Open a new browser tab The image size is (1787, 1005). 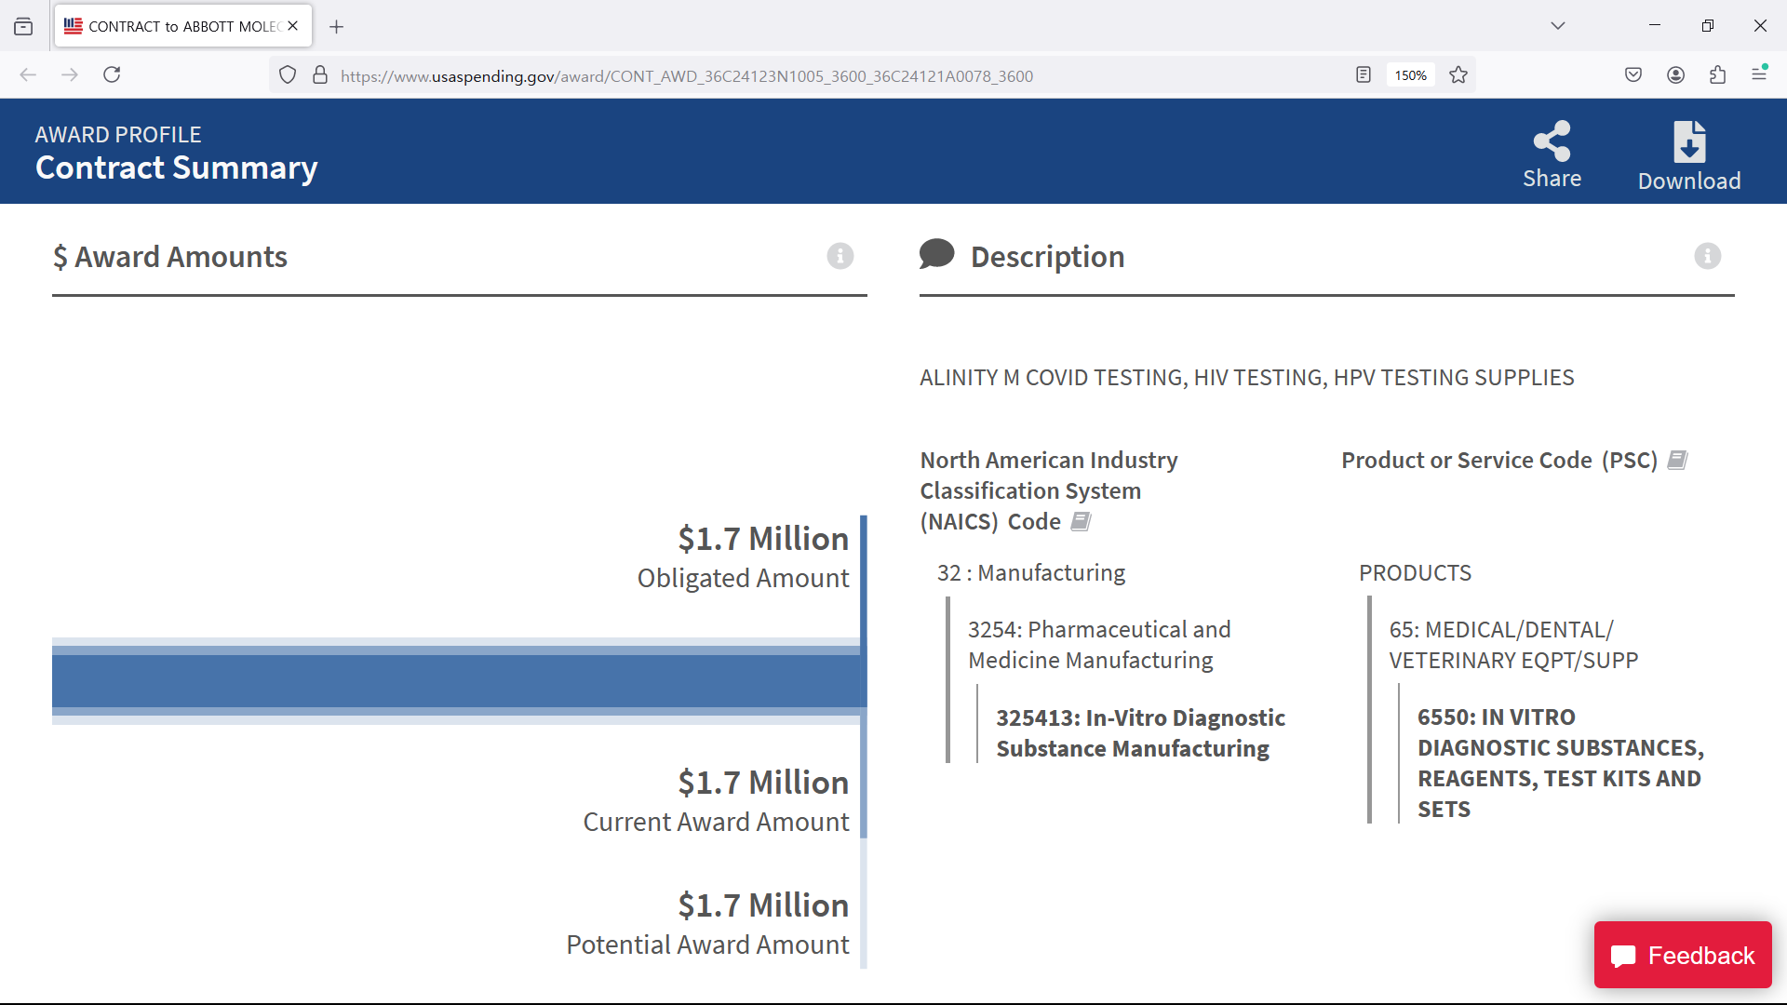click(x=337, y=27)
